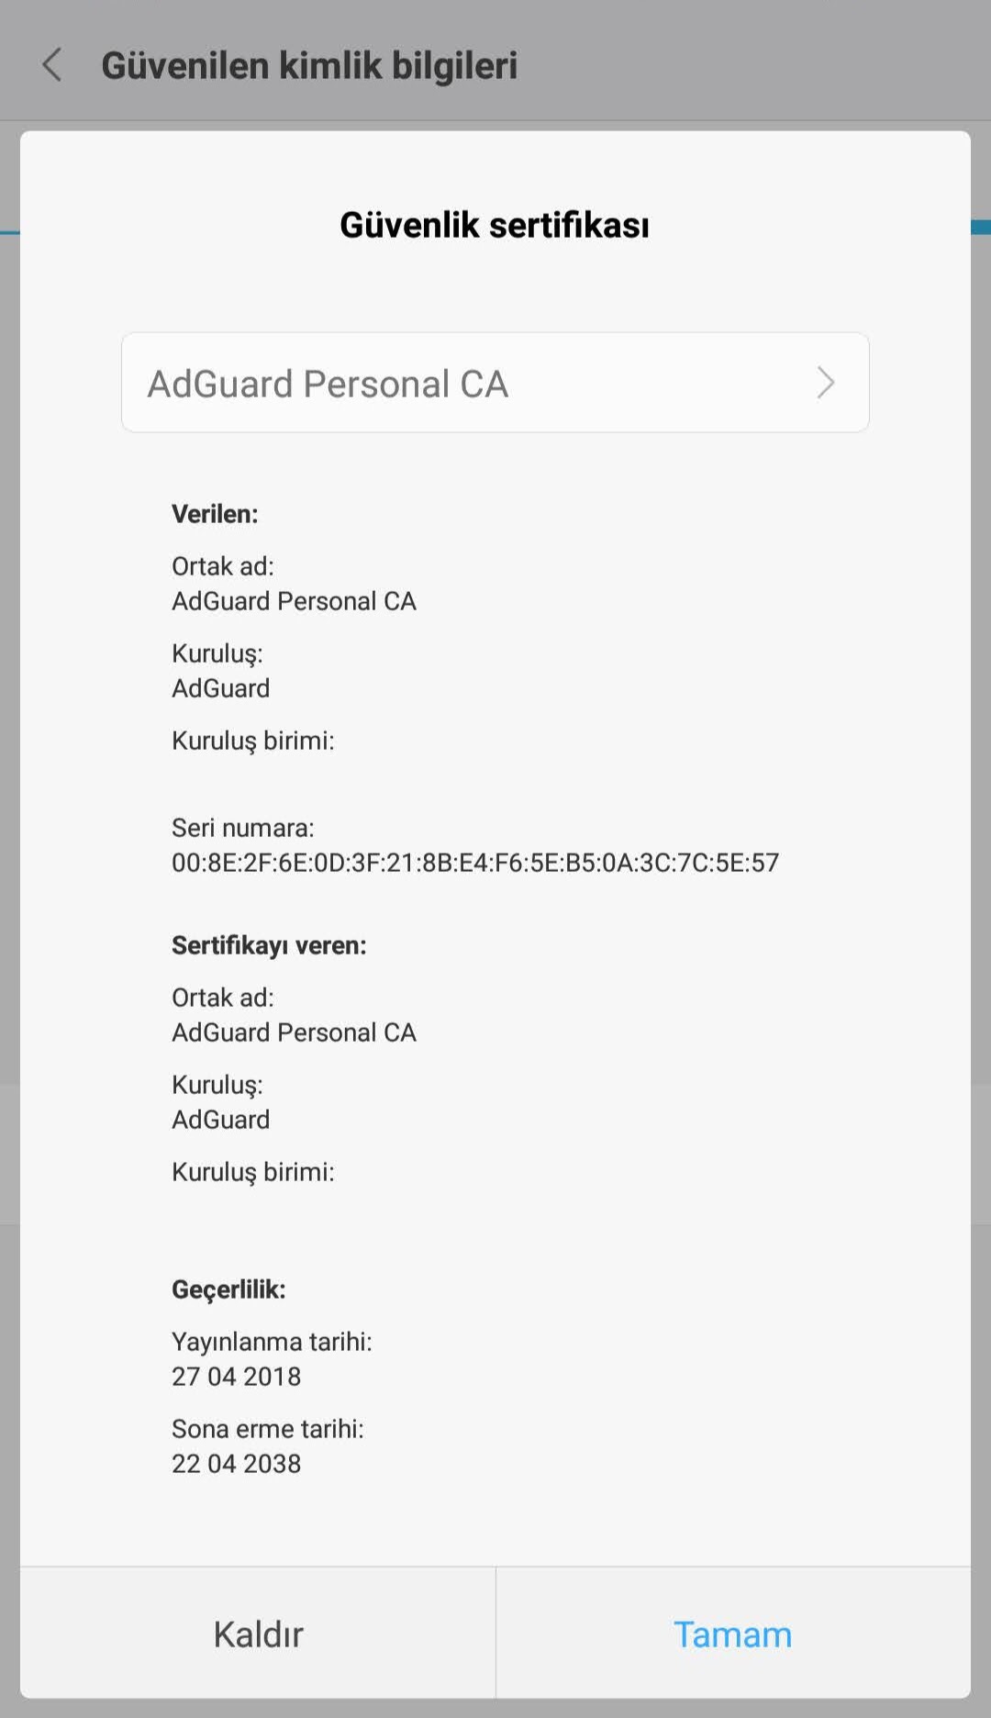Image resolution: width=991 pixels, height=1718 pixels.
Task: Click the Sertifikayı veren section heading
Action: tap(269, 945)
